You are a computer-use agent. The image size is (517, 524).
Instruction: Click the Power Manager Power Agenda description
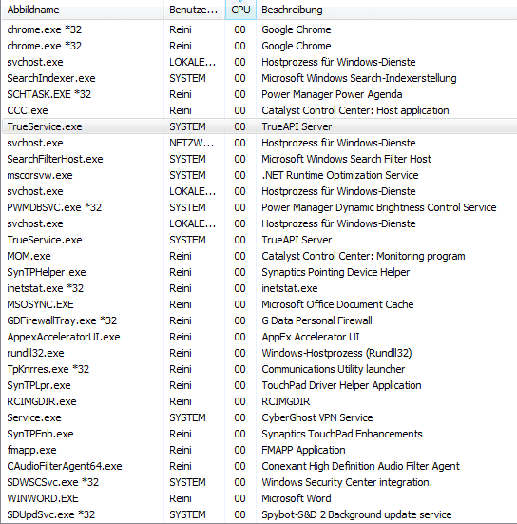332,94
